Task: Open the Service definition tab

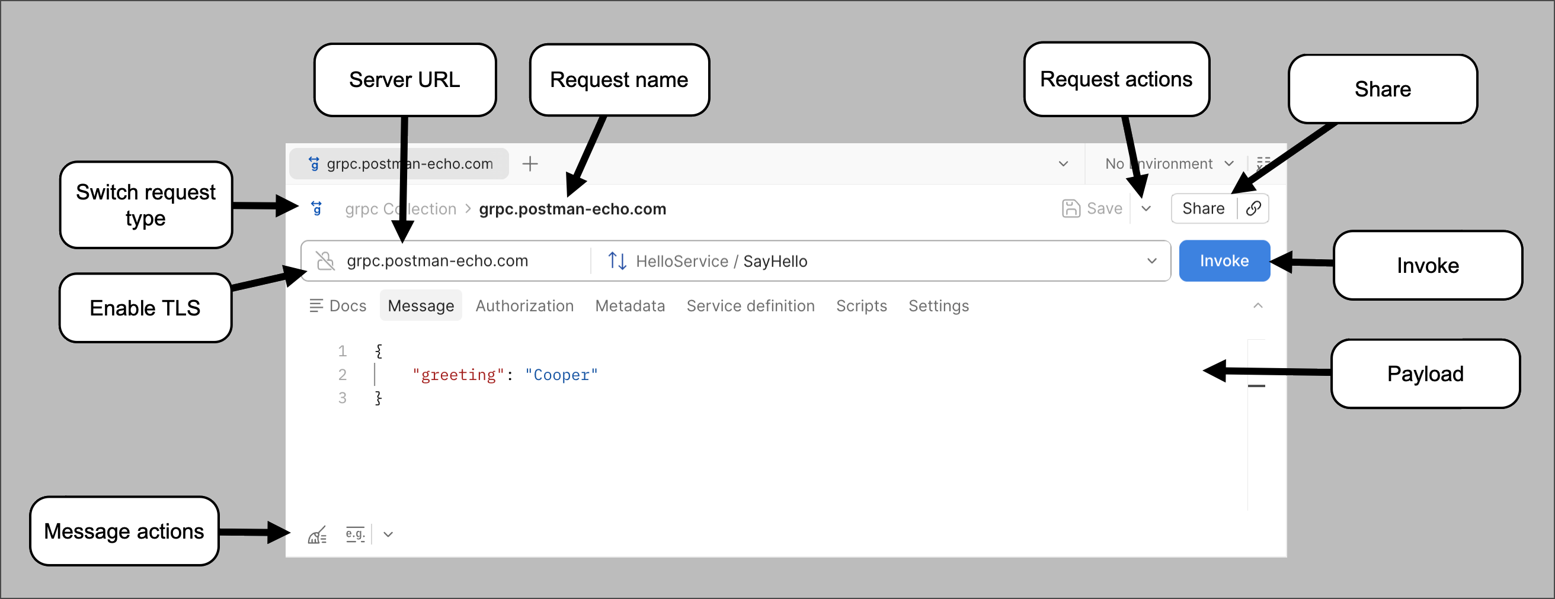Action: point(750,305)
